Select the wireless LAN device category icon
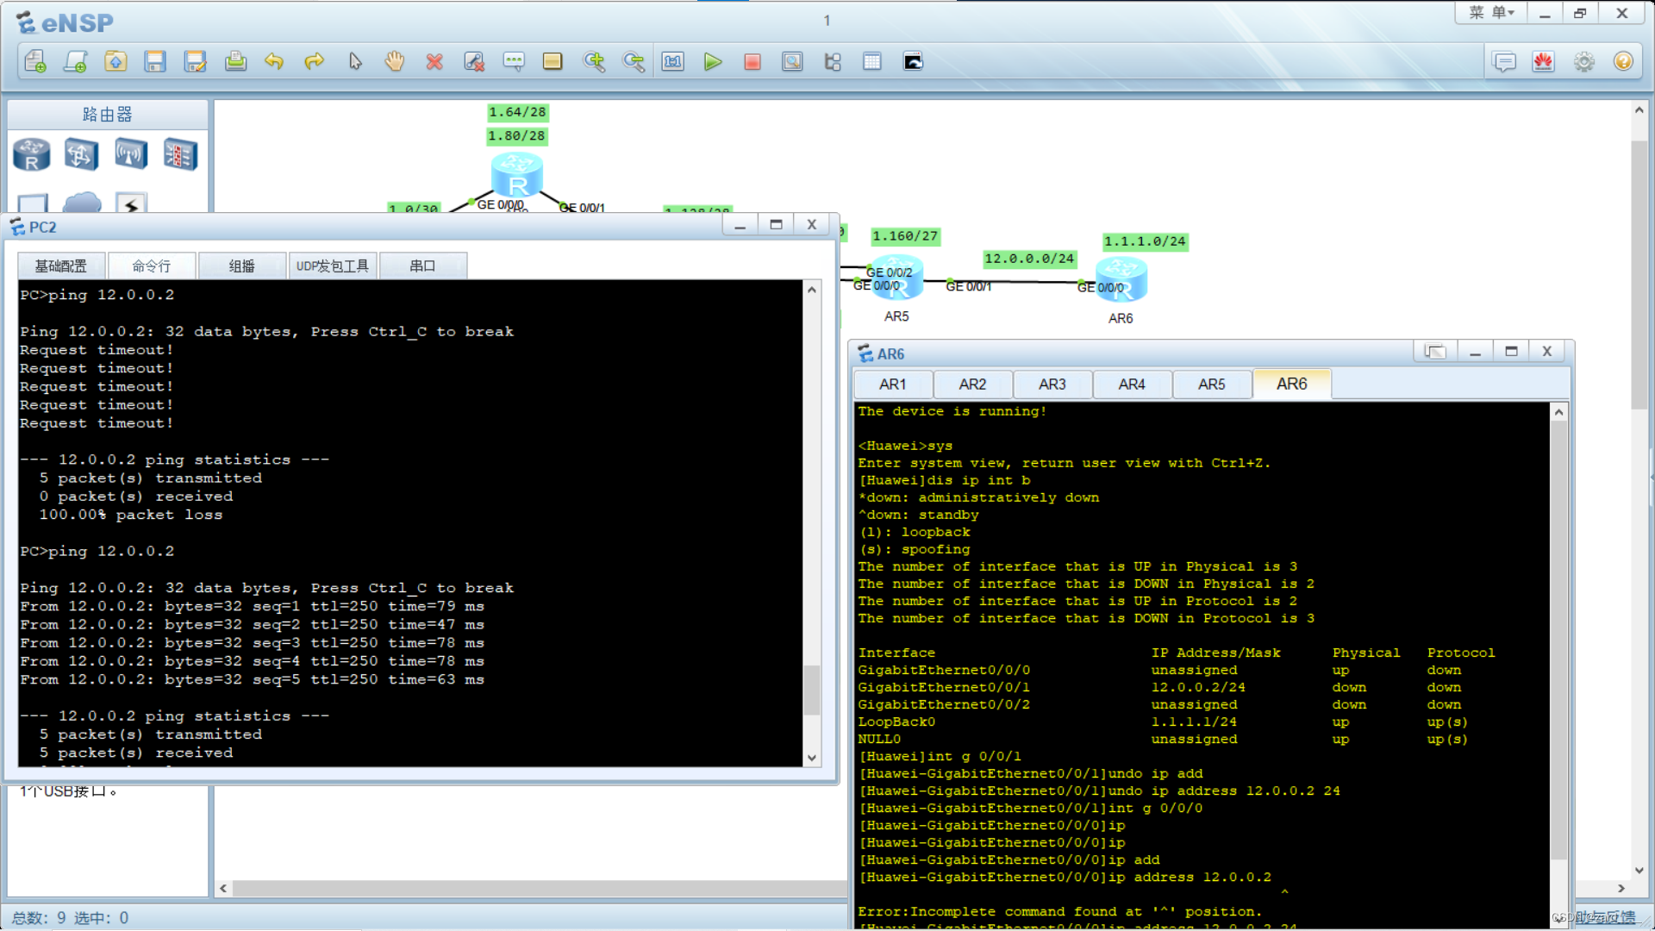This screenshot has height=931, width=1655. 131,154
